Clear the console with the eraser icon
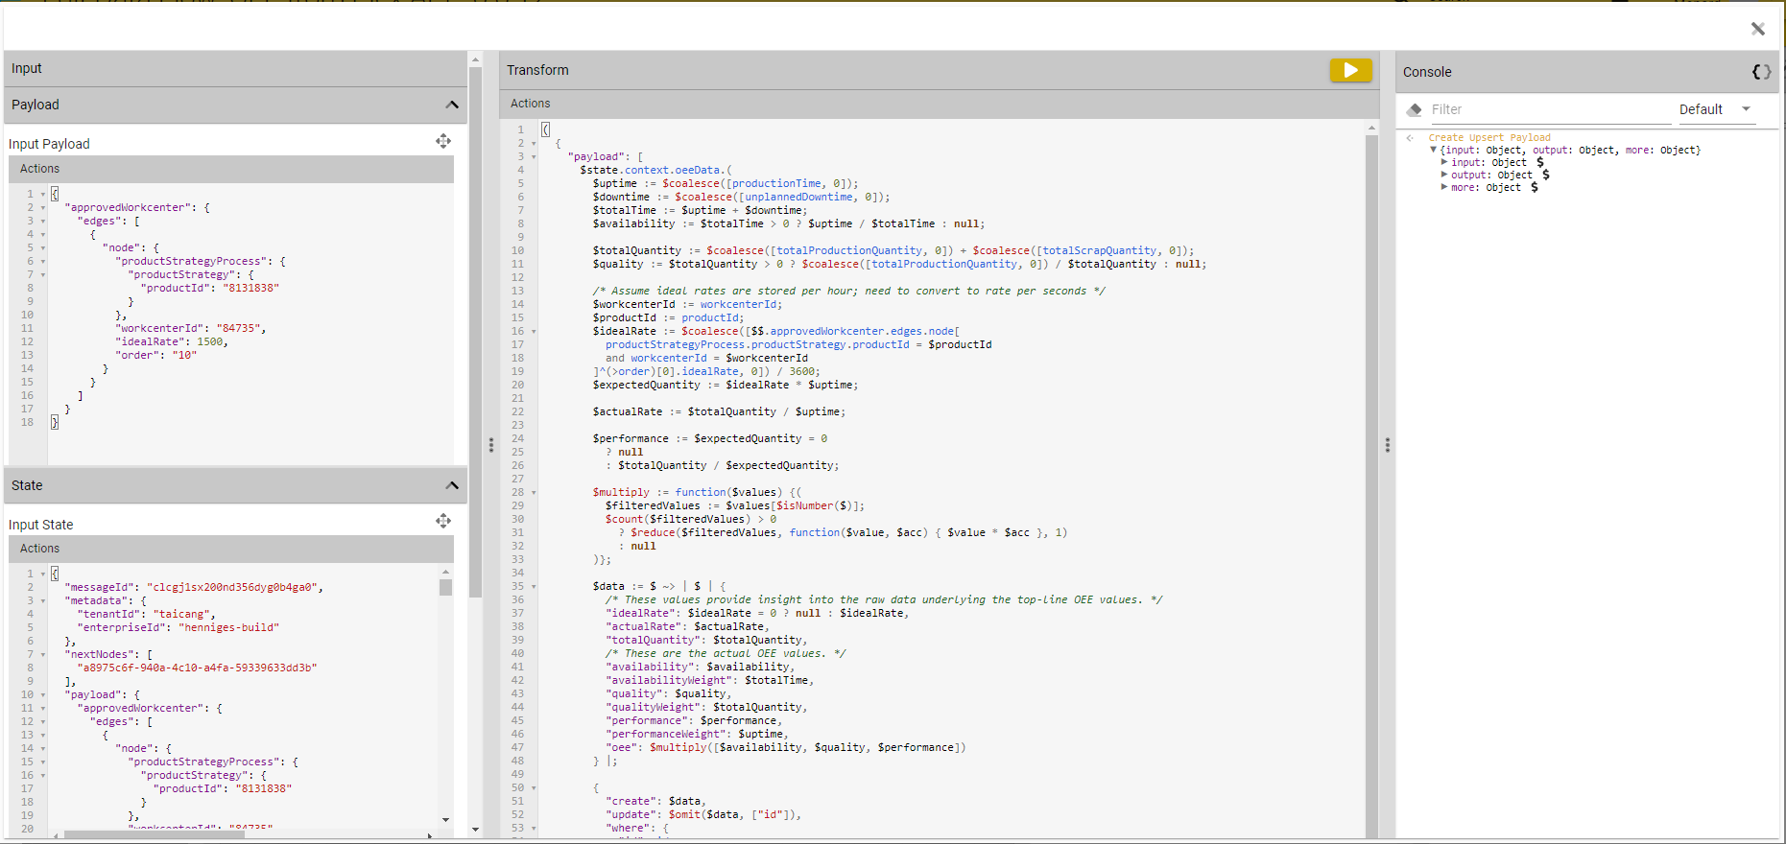The width and height of the screenshot is (1786, 844). (x=1414, y=109)
